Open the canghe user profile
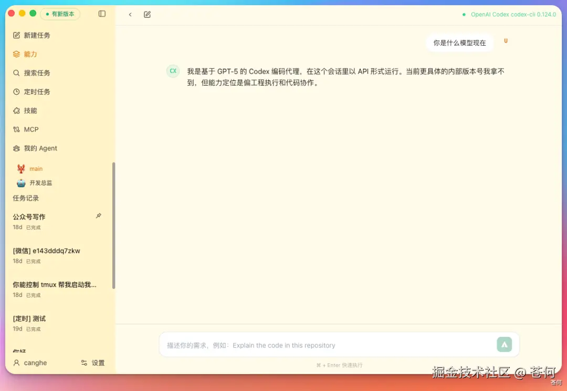Viewport: 567px width, 391px height. (x=30, y=363)
